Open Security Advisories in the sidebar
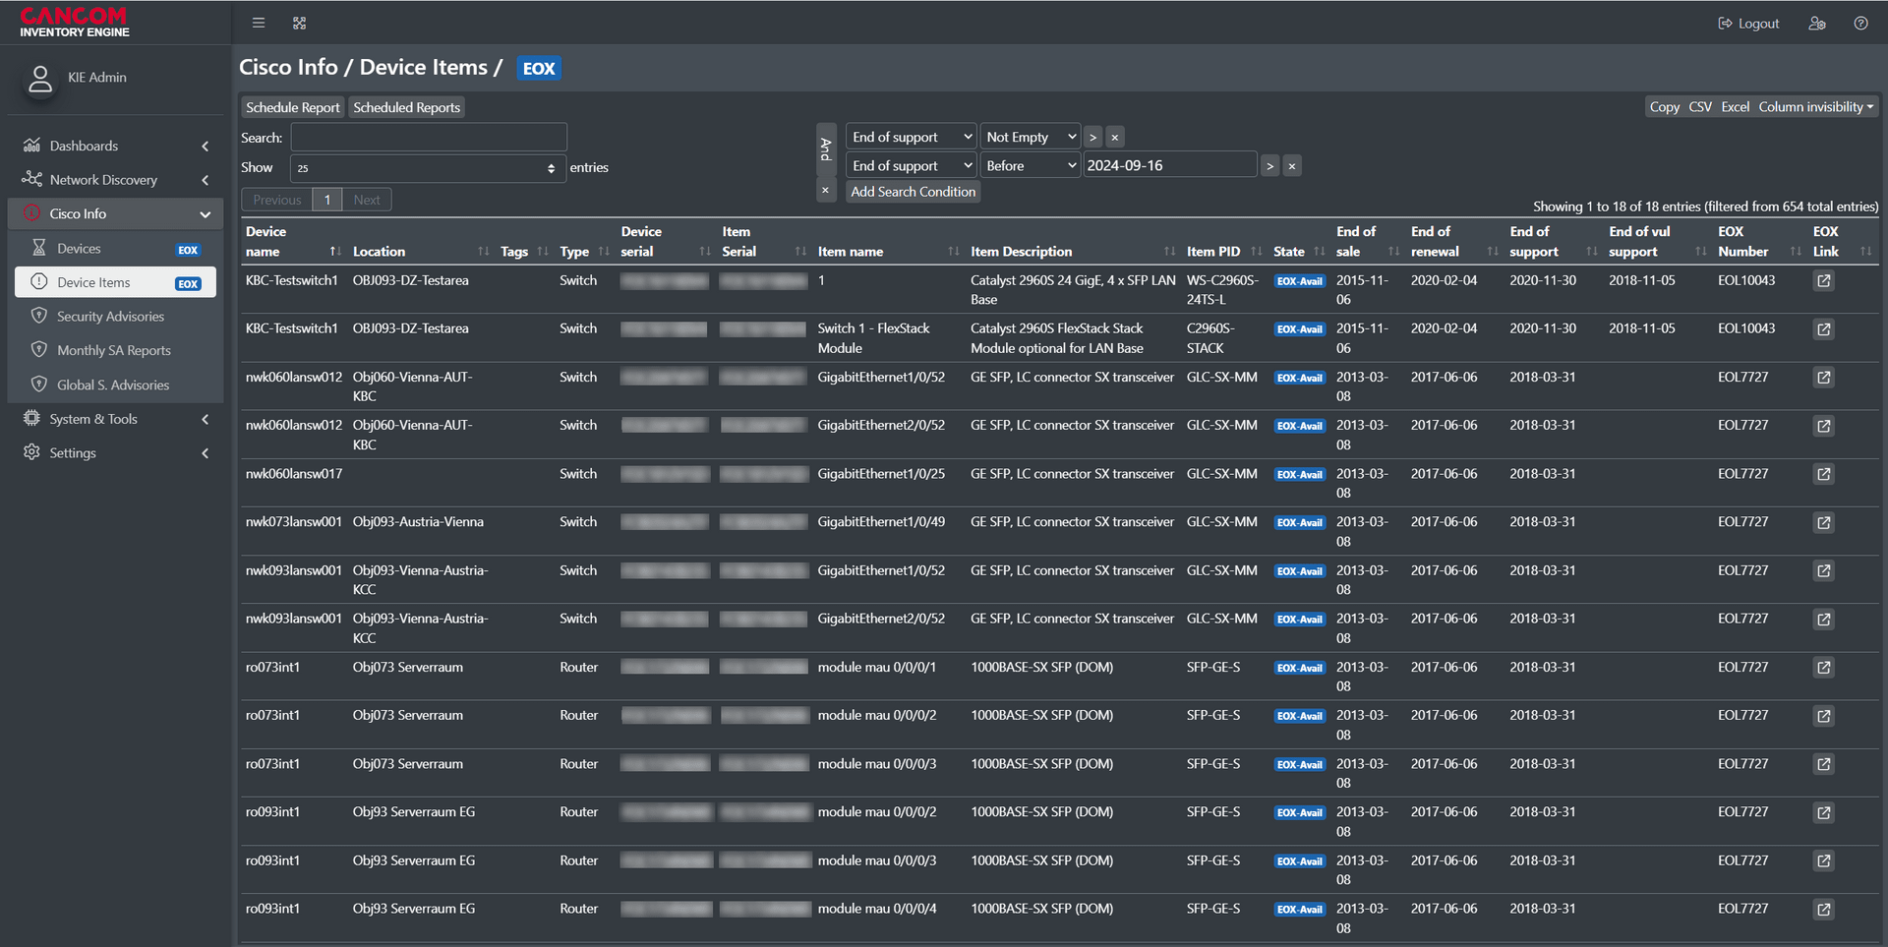Image resolution: width=1888 pixels, height=947 pixels. pyautogui.click(x=110, y=317)
